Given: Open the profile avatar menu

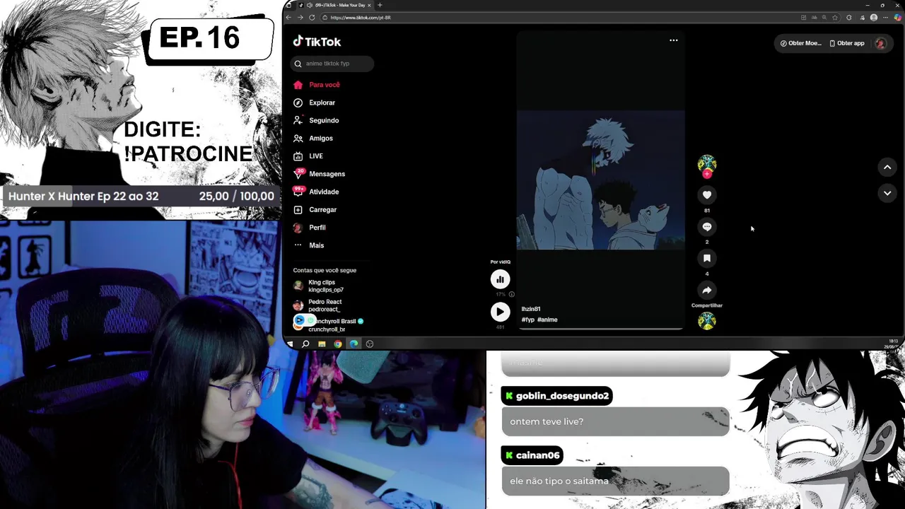Looking at the screenshot, I should (x=880, y=43).
